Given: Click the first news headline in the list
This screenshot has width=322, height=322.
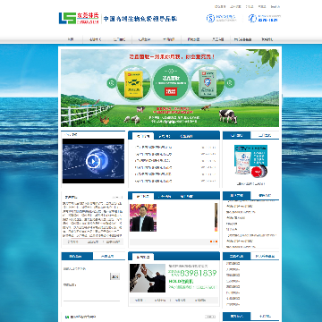Looking at the screenshot, I should (x=153, y=148).
